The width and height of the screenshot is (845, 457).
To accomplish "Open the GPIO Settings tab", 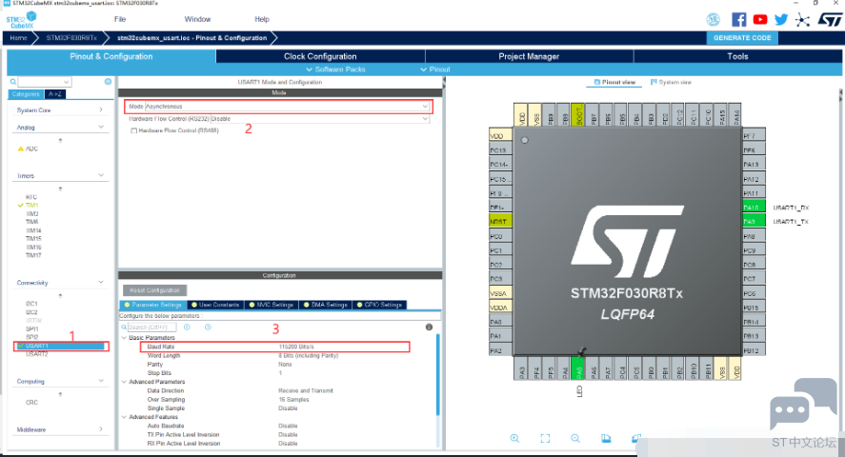I will tap(379, 305).
